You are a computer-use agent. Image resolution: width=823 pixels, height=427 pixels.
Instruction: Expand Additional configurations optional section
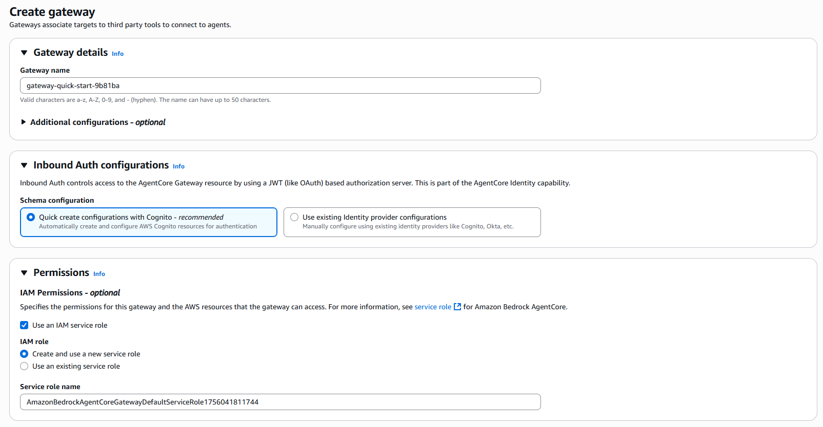(24, 122)
